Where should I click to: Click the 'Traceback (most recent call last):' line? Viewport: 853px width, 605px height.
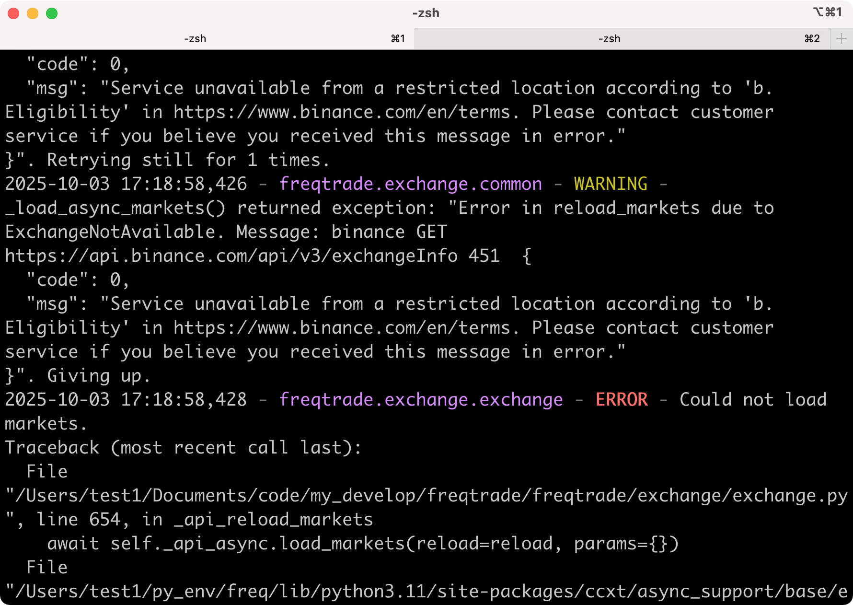coord(183,447)
